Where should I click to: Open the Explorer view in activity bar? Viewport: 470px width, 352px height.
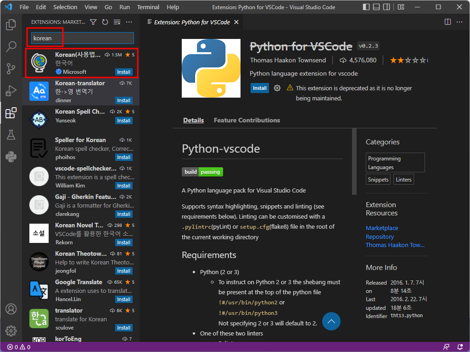click(11, 25)
